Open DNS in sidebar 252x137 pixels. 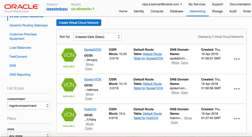pos(13,66)
